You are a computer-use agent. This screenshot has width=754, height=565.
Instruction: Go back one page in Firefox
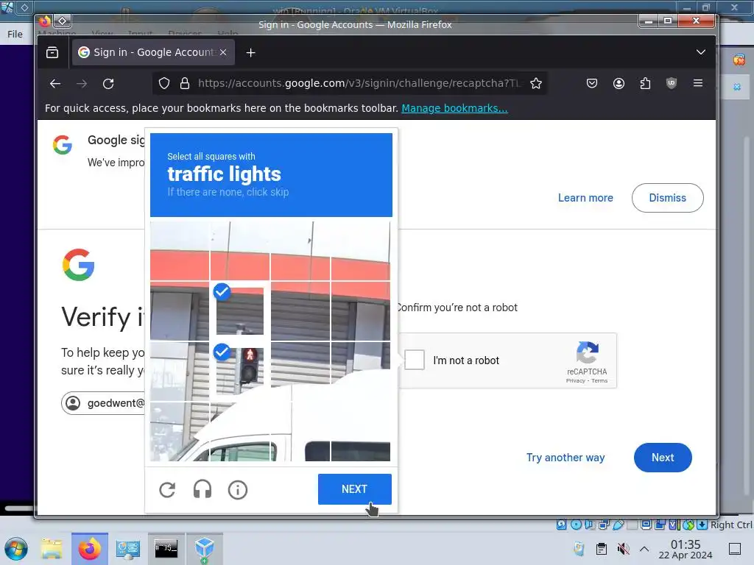point(55,84)
